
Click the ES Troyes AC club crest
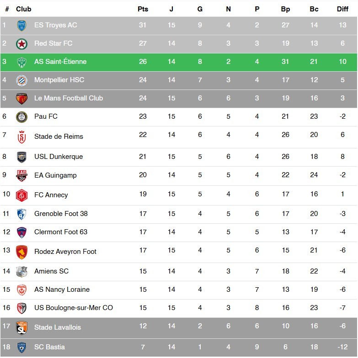tap(21, 26)
